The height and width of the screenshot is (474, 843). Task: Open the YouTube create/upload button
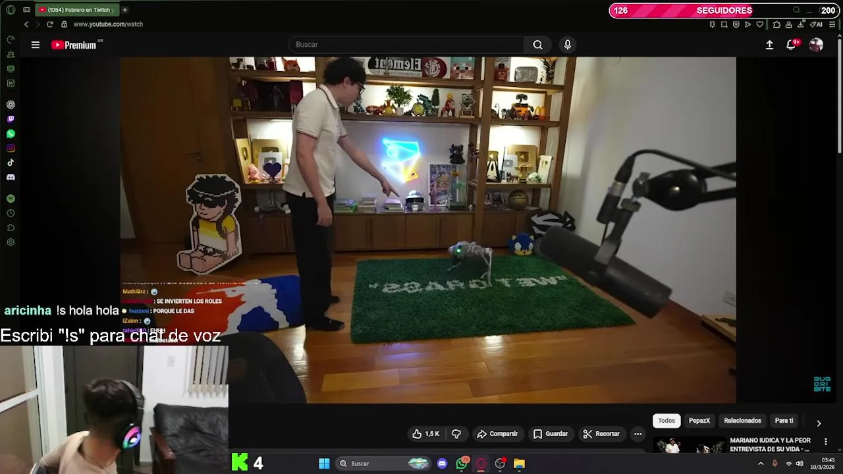(769, 45)
